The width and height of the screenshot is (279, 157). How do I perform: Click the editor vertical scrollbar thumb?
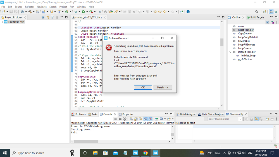[222, 42]
